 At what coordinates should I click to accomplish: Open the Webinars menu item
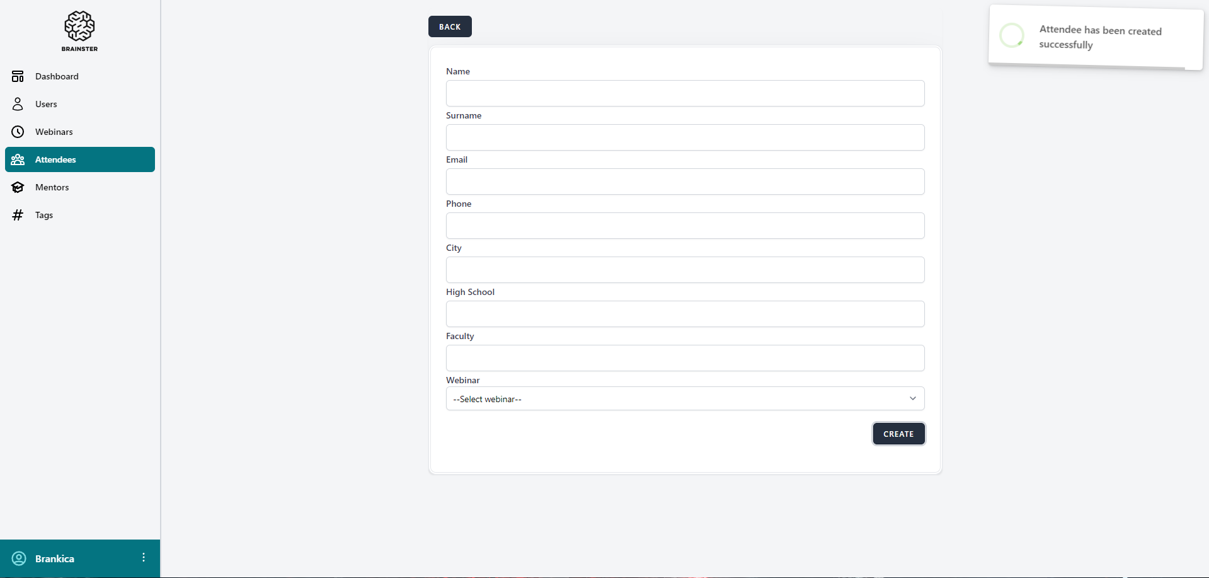click(54, 132)
